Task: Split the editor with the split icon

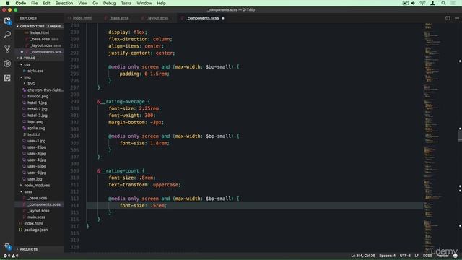Action: click(x=448, y=18)
